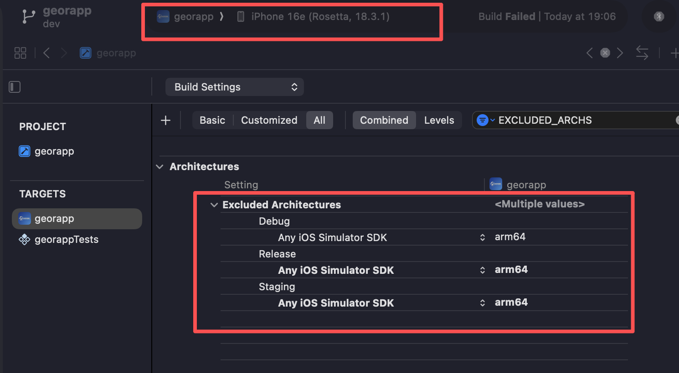Click the add build setting plus icon
This screenshot has width=679, height=373.
point(166,121)
